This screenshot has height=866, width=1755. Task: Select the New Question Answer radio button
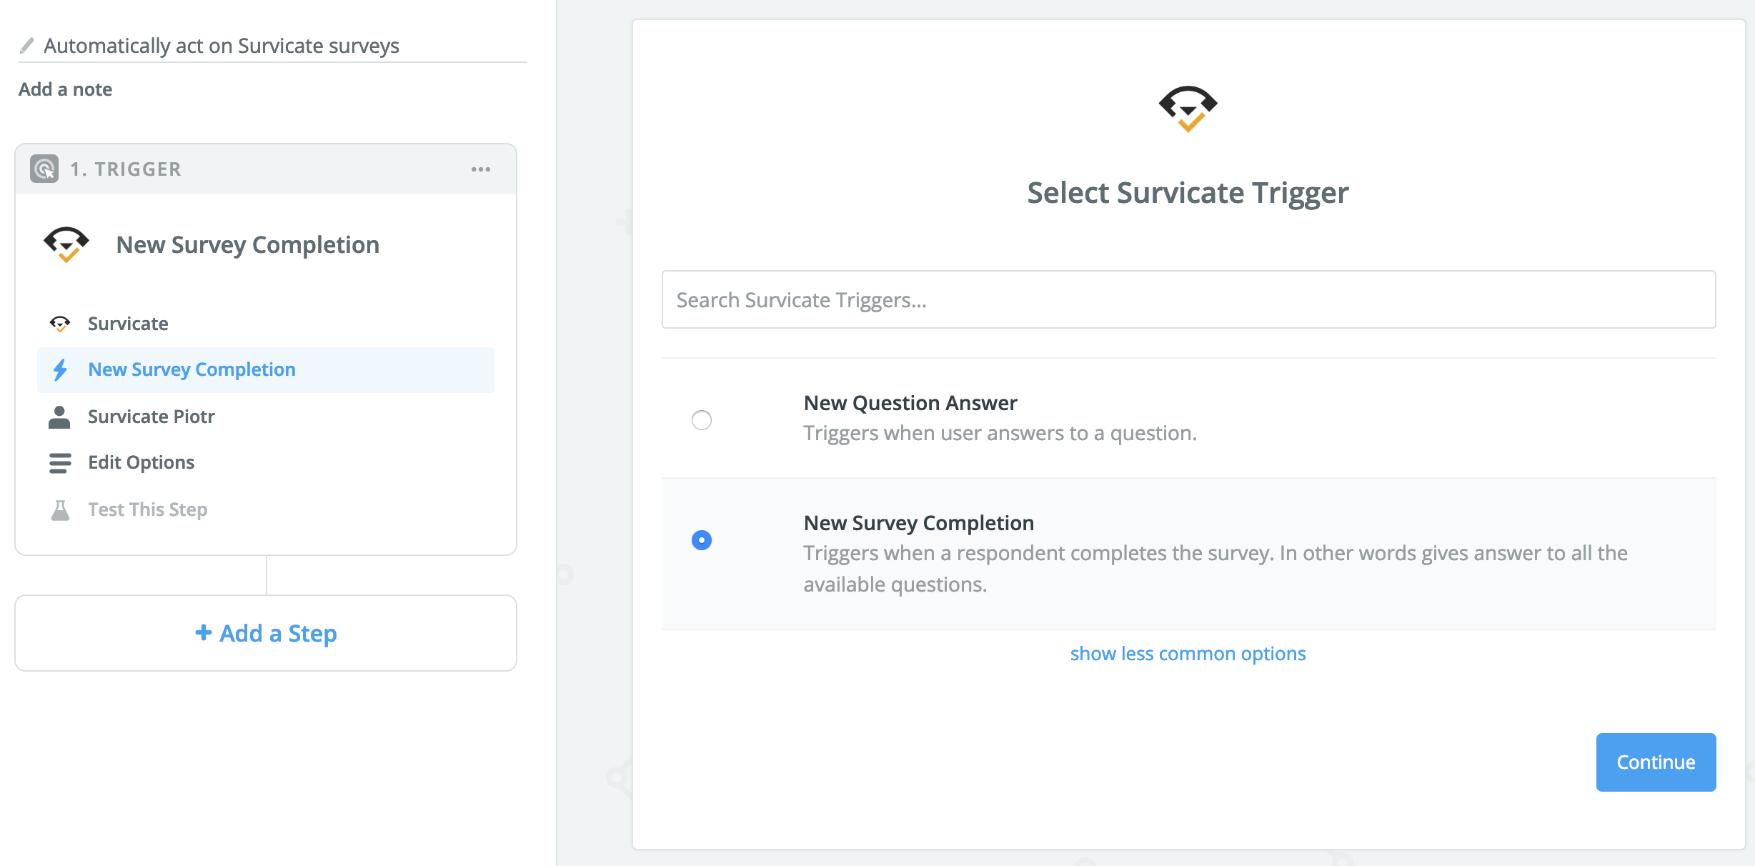(702, 419)
